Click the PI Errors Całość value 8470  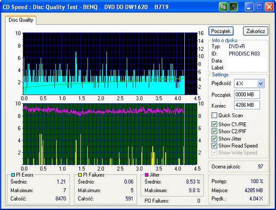pos(61,199)
